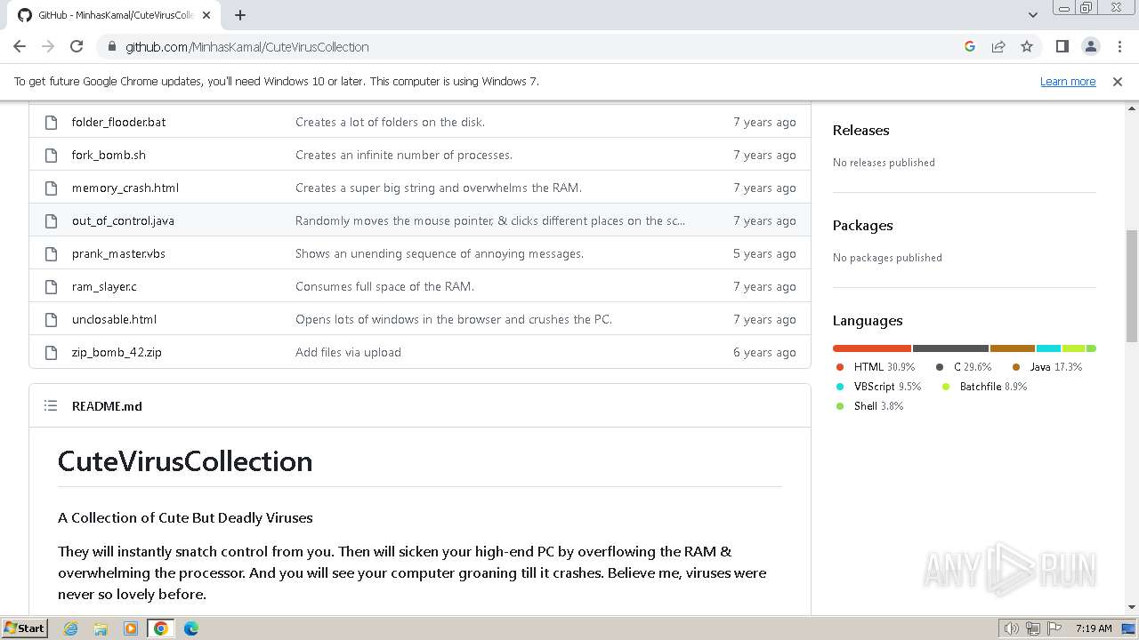The height and width of the screenshot is (640, 1139).
Task: Click the site lock icon in address bar
Action: pyautogui.click(x=111, y=46)
